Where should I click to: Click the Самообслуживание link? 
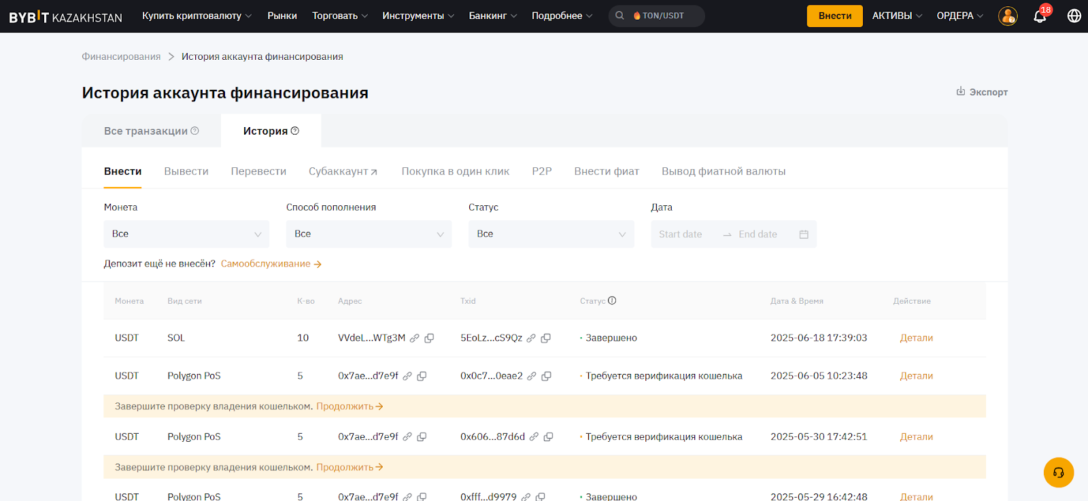click(271, 264)
